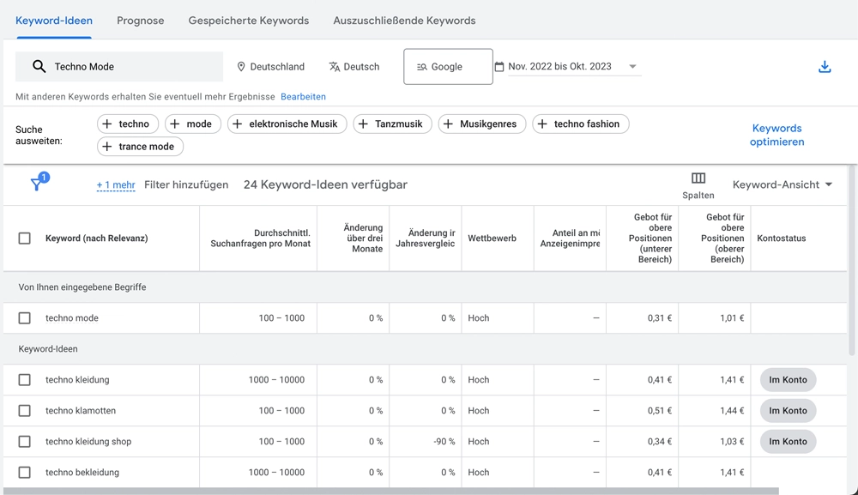Click Keywords optimieren link
Image resolution: width=858 pixels, height=495 pixels.
[x=777, y=135]
